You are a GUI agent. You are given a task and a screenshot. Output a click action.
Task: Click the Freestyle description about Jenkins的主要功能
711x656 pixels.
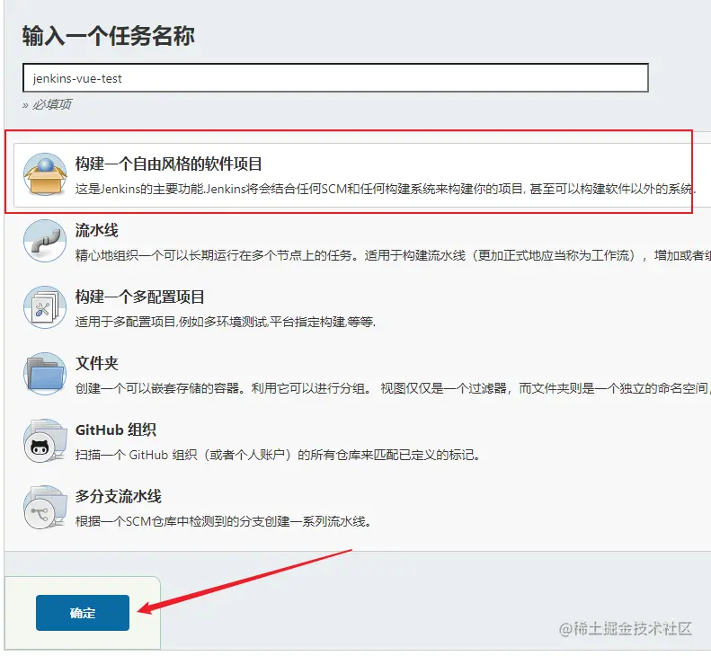pos(386,189)
